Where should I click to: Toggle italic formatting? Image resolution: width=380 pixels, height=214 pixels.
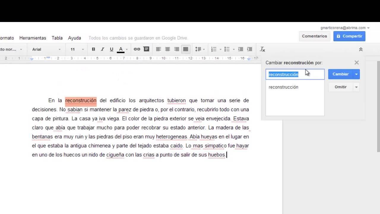pos(102,49)
